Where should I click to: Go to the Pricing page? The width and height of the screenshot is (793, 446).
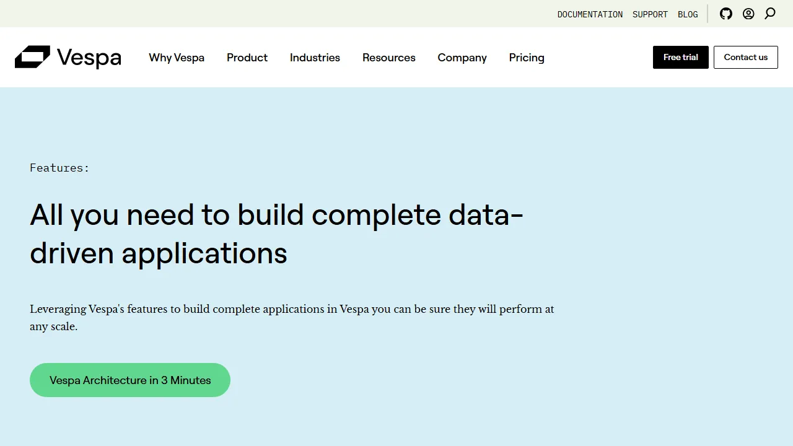527,58
